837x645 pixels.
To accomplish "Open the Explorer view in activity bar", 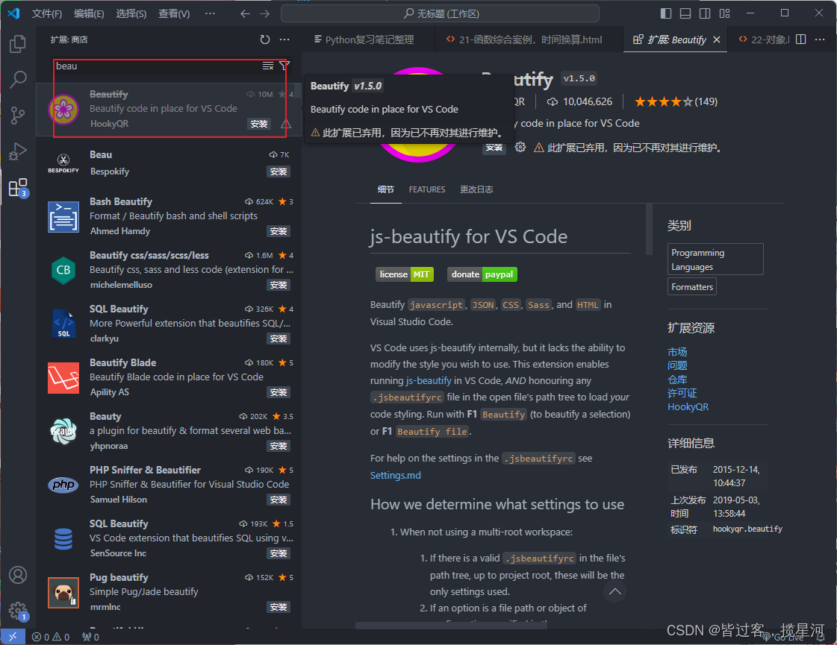I will point(18,44).
